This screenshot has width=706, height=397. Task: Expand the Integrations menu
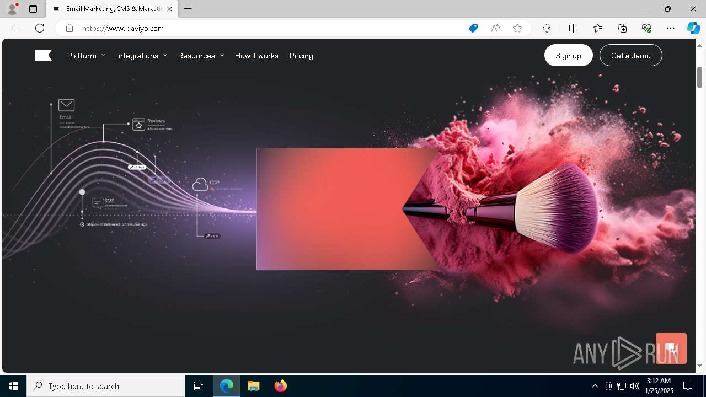point(142,56)
